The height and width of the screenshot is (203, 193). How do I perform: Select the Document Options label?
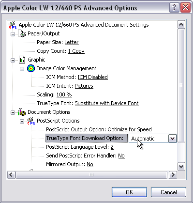[x=49, y=112]
